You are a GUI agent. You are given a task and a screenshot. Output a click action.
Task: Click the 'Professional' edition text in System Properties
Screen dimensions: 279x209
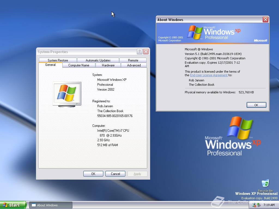coord(105,85)
